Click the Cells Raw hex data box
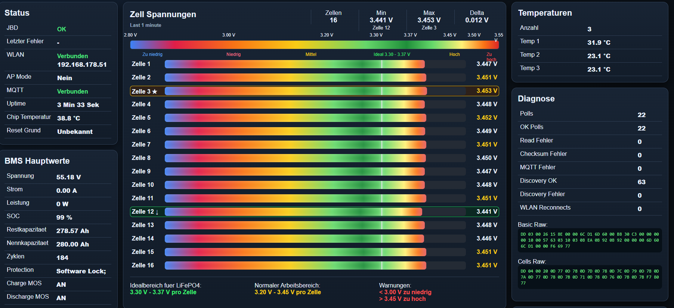 coord(590,277)
